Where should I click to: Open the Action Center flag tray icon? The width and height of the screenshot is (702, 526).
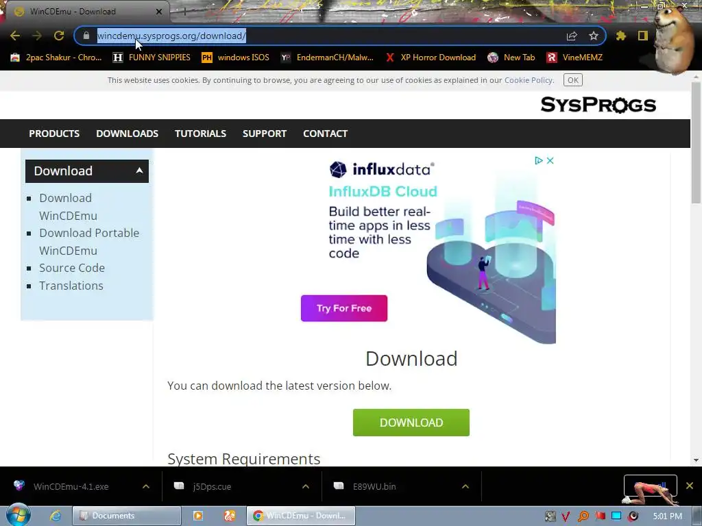(600, 516)
